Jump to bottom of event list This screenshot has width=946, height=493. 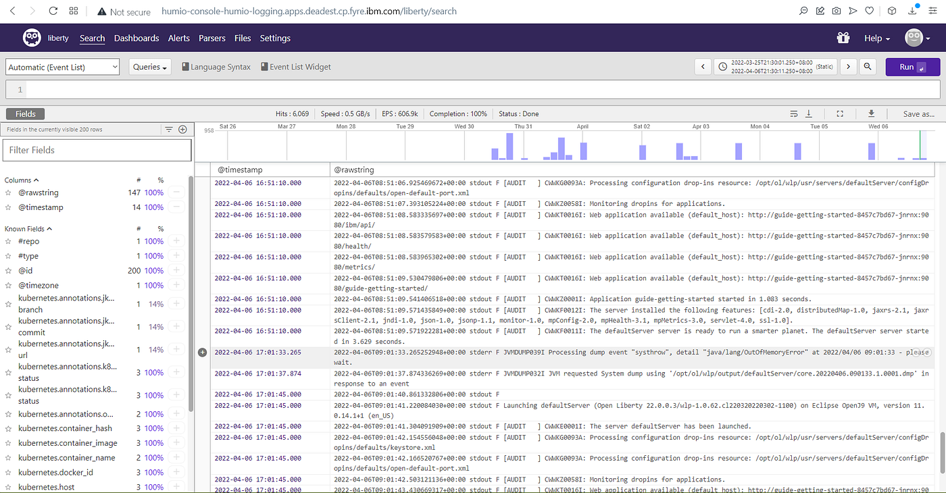(809, 113)
